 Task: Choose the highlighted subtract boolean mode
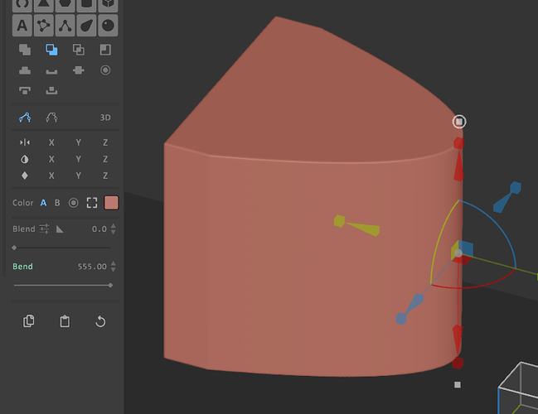(x=51, y=50)
